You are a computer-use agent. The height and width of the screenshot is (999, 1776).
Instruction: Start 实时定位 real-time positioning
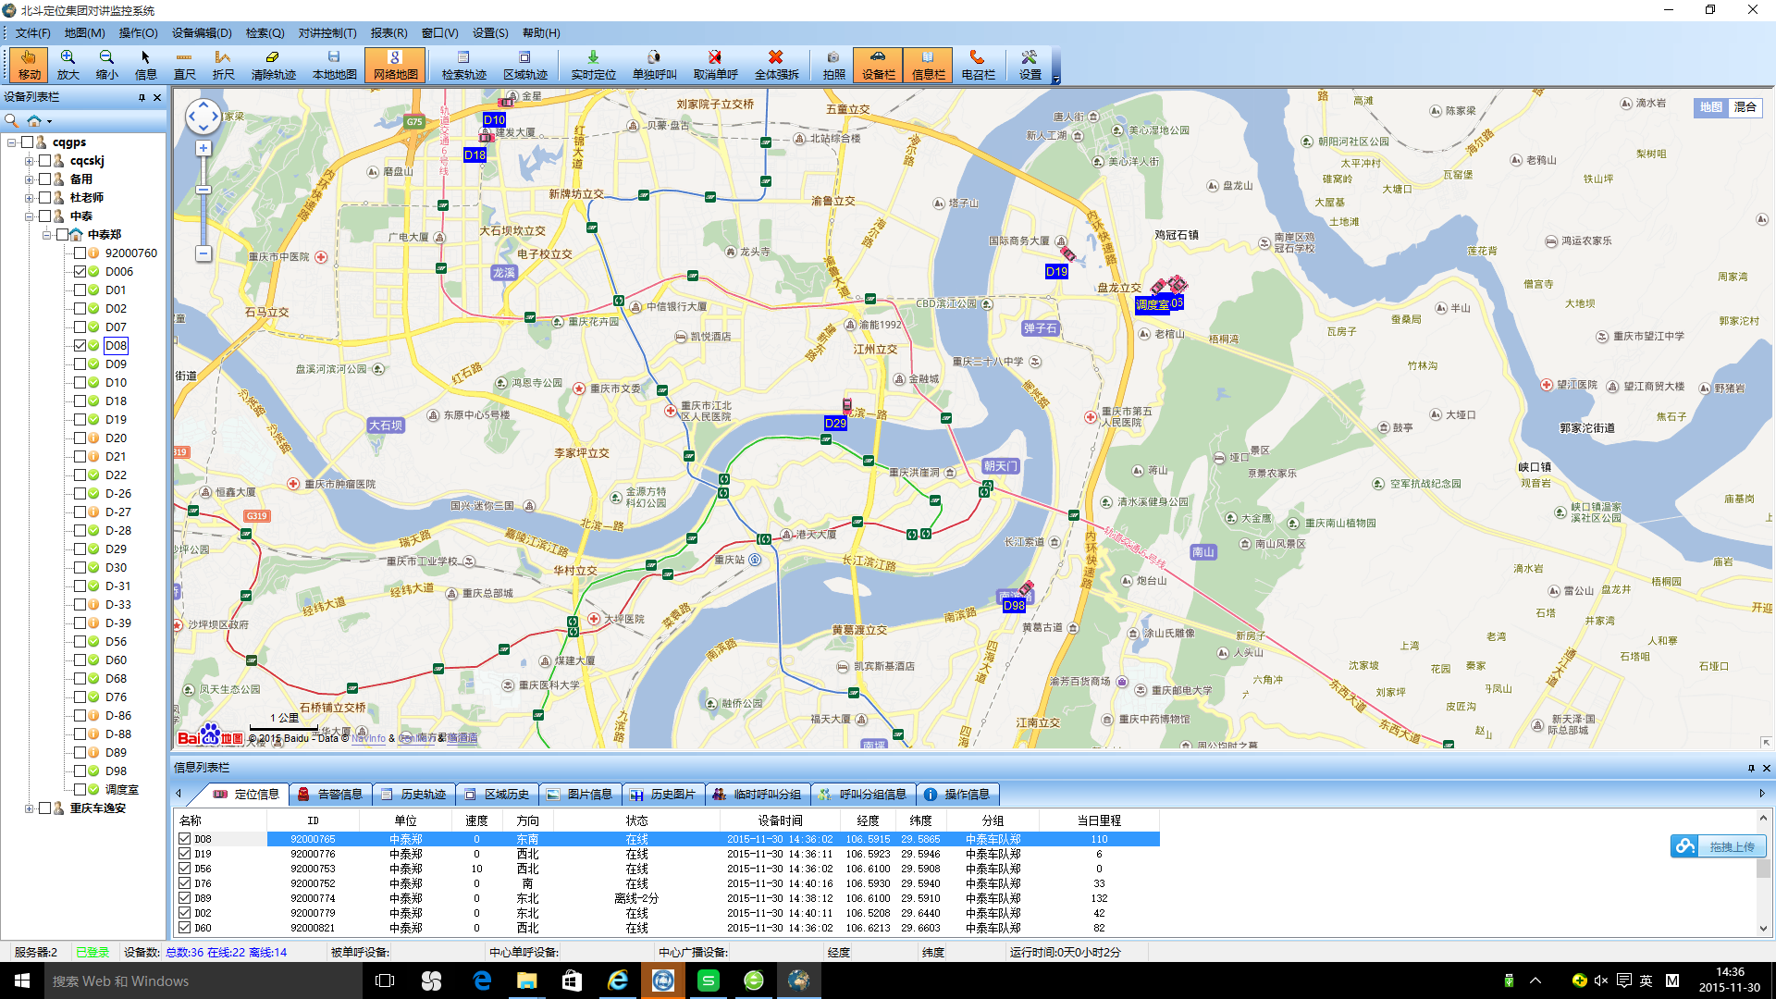pos(593,66)
